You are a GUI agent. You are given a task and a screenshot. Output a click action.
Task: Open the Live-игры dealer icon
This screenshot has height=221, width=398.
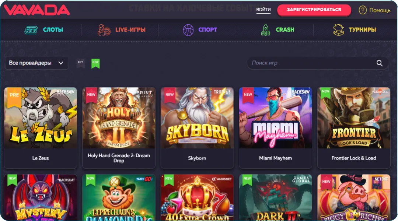[104, 30]
